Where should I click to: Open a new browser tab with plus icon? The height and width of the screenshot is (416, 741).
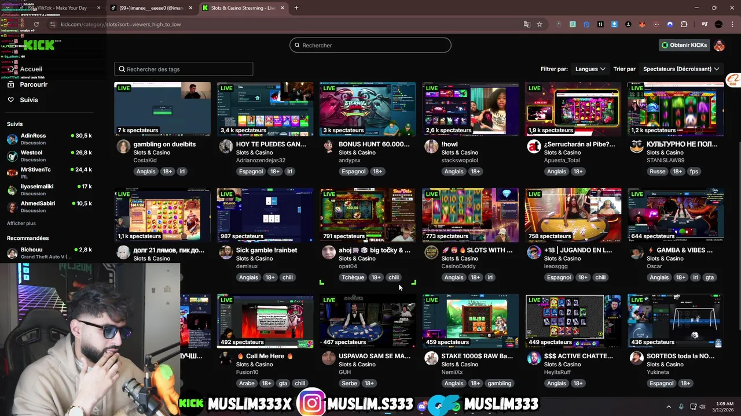pos(296,8)
